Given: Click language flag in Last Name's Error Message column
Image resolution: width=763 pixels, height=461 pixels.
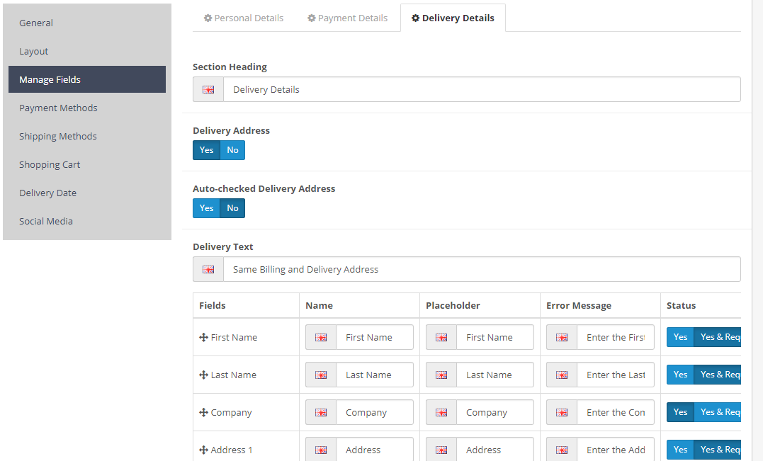Looking at the screenshot, I should [x=562, y=375].
